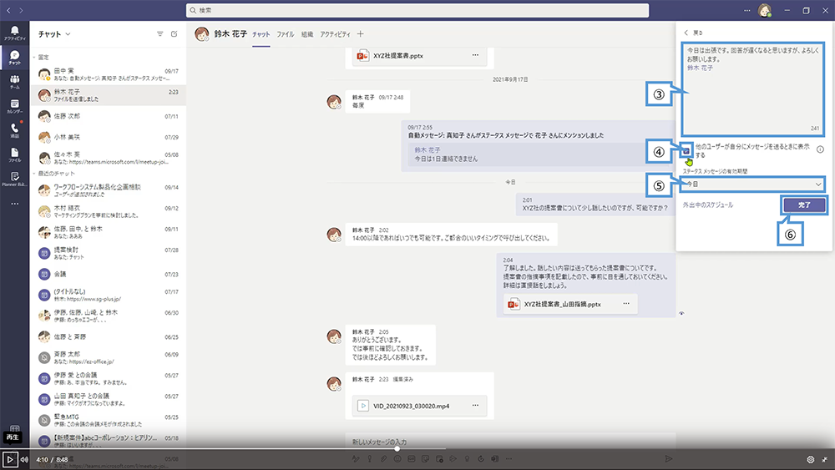
Task: Switch to the アクティビティ tab
Action: pyautogui.click(x=335, y=34)
